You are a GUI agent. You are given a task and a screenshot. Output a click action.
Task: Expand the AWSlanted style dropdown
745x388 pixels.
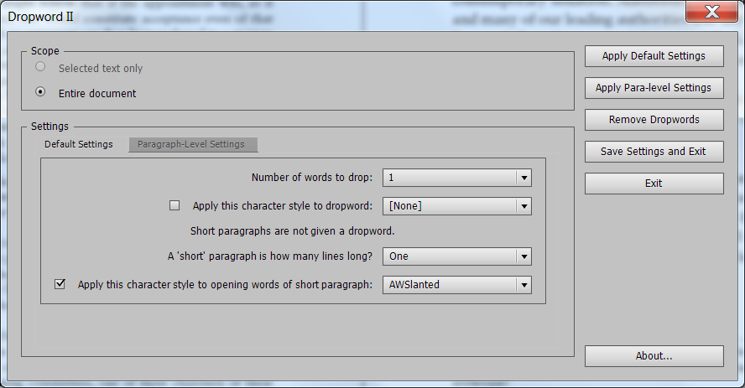coord(456,284)
